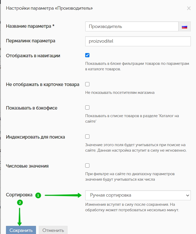
Task: Click the «Отменить» button
Action: [53, 230]
